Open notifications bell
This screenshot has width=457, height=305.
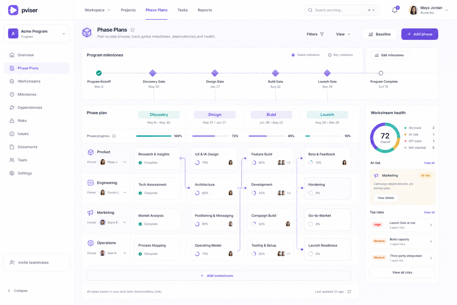pos(395,10)
